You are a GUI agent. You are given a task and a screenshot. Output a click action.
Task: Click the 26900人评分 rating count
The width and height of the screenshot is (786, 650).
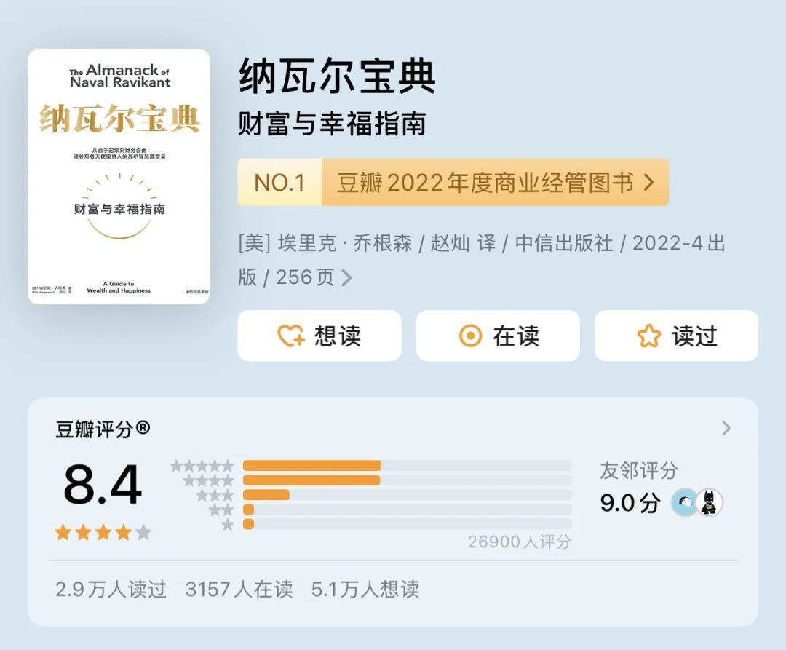click(x=518, y=542)
